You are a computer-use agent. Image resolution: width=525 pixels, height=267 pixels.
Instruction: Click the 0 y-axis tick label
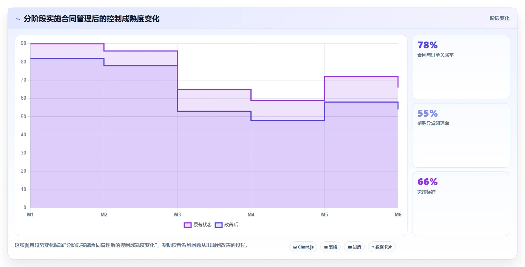[x=25, y=208]
